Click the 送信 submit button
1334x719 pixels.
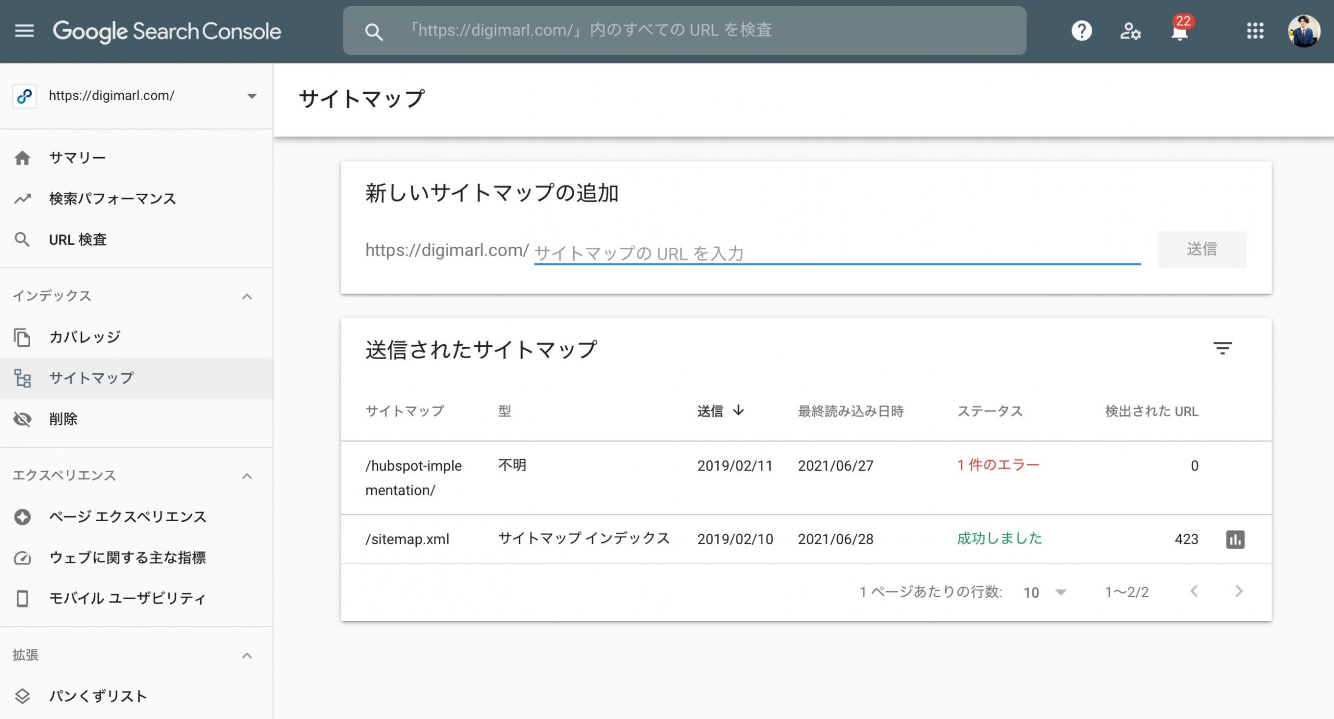pyautogui.click(x=1202, y=249)
